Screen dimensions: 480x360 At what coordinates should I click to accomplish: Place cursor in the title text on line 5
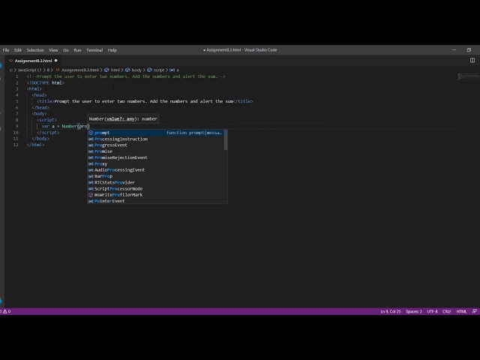144,101
